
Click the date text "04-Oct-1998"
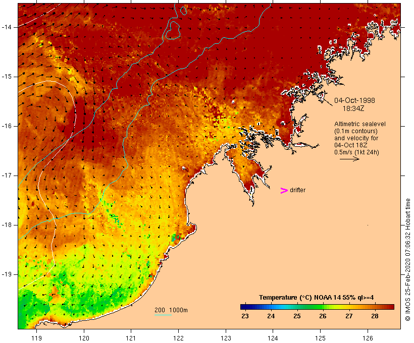pyautogui.click(x=354, y=100)
